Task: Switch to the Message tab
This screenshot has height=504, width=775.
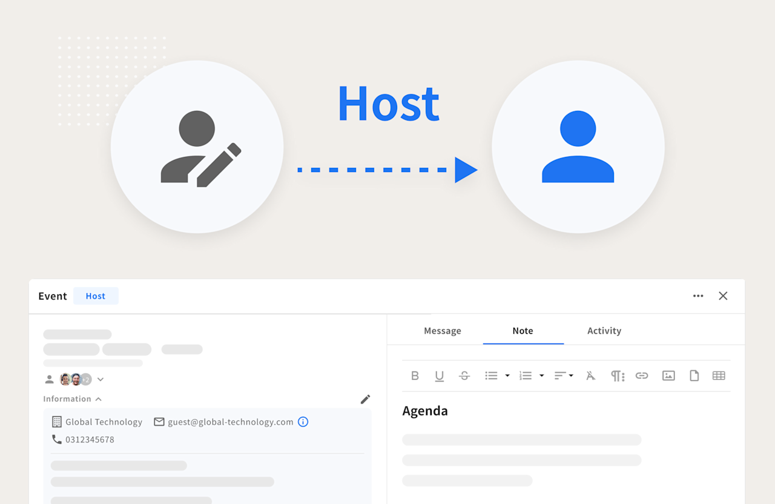Action: point(443,331)
